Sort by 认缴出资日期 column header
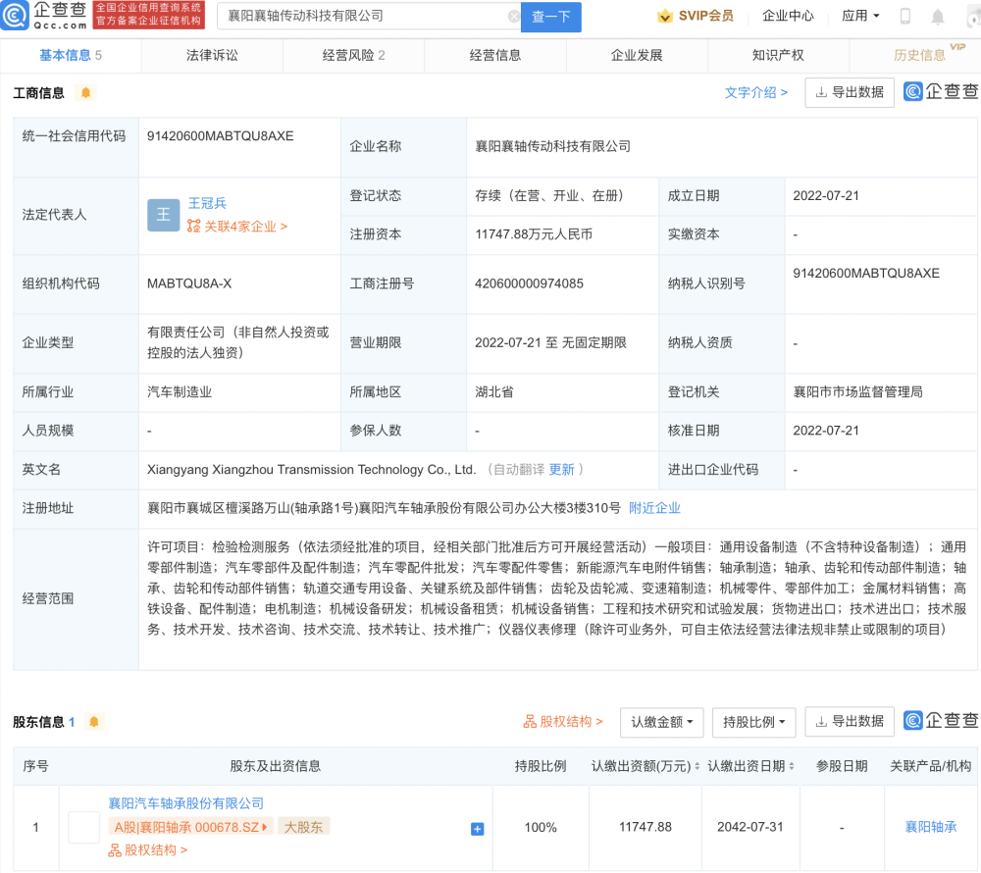Viewport: 981px width, 873px height. [x=750, y=767]
